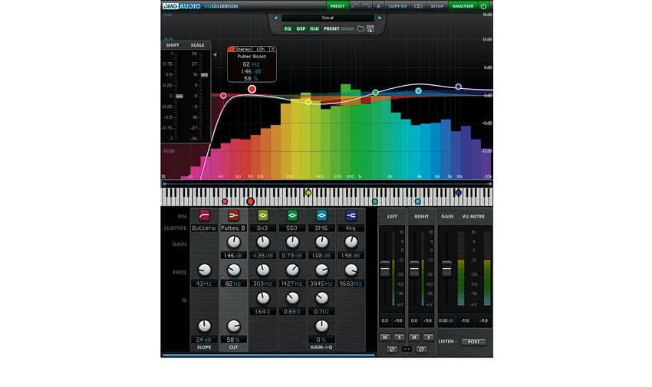Toggle the EQ preset section button
Image resolution: width=652 pixels, height=387 pixels.
coord(288,28)
